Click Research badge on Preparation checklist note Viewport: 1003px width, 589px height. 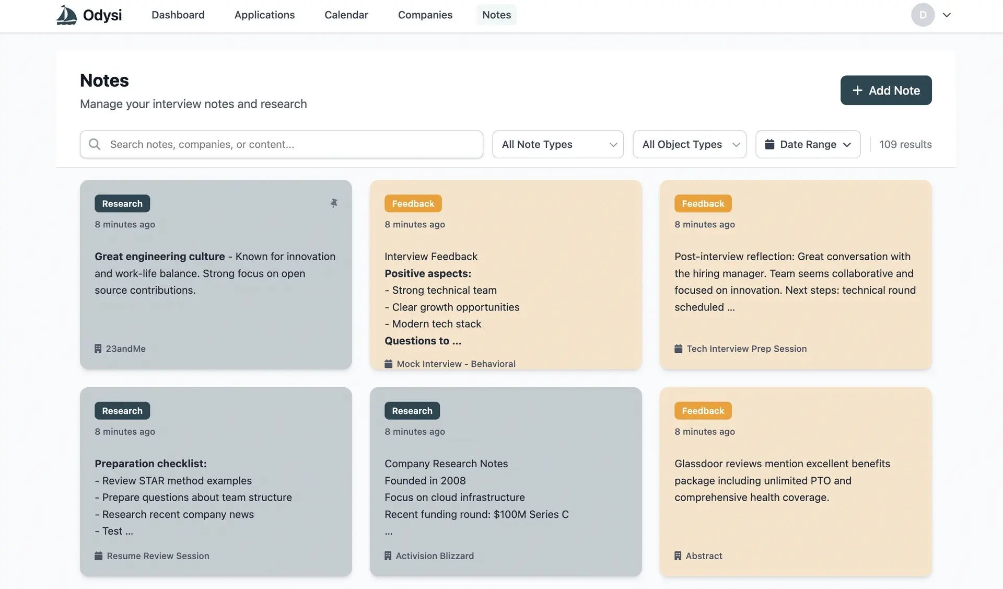(x=122, y=410)
